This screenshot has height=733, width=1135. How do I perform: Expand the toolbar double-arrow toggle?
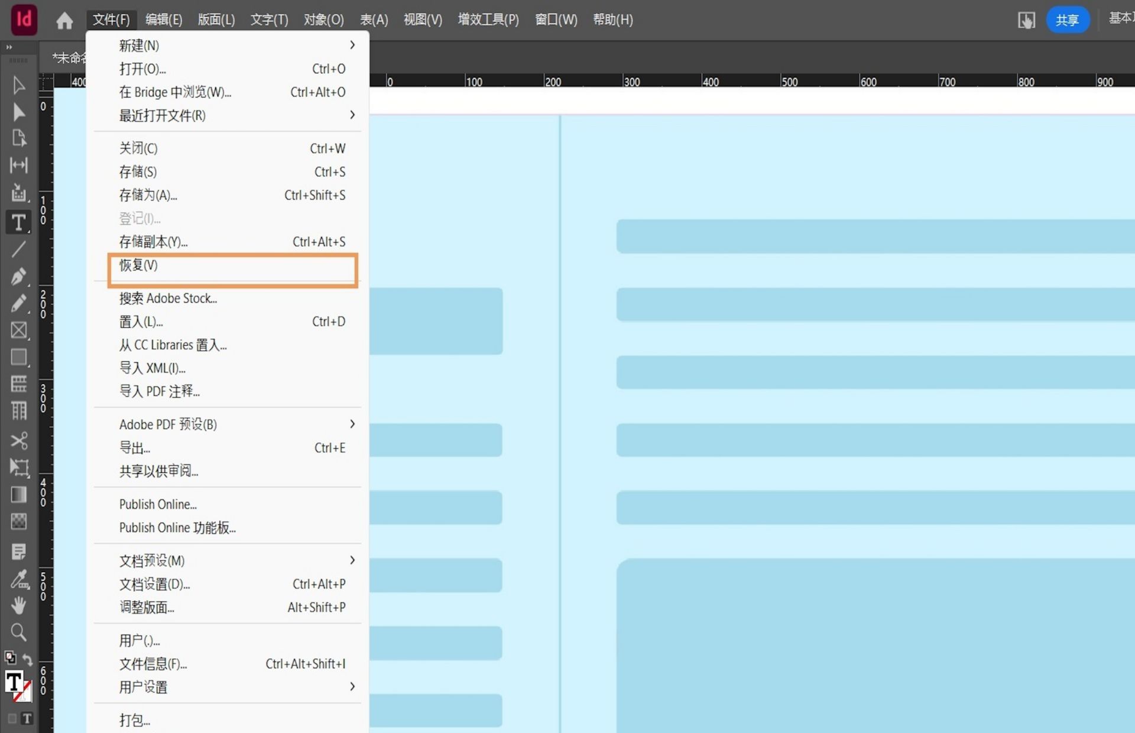[9, 47]
